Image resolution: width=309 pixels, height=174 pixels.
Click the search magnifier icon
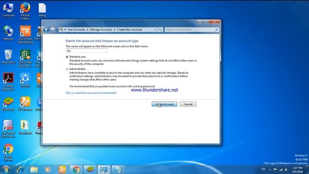click(217, 29)
